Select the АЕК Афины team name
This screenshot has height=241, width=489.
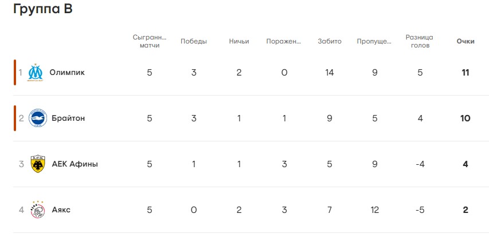click(x=75, y=164)
